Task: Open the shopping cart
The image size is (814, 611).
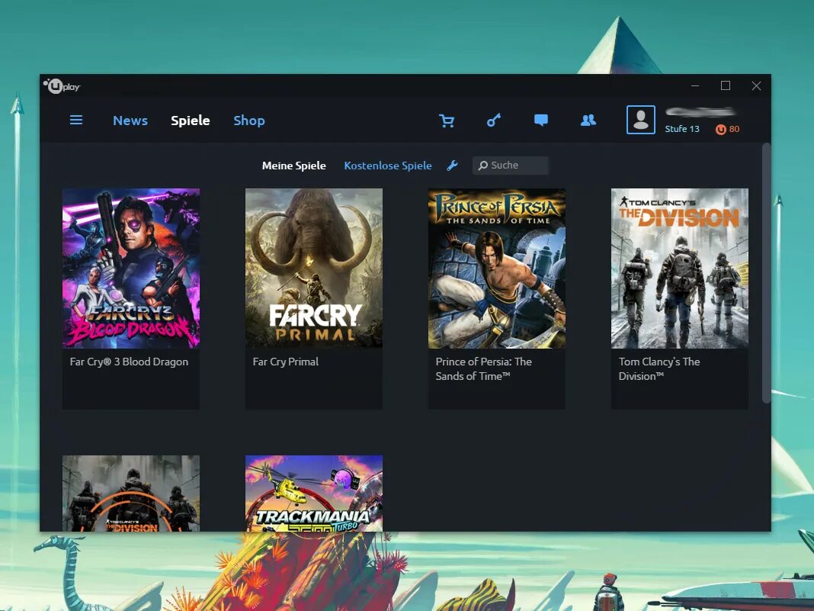Action: point(447,121)
